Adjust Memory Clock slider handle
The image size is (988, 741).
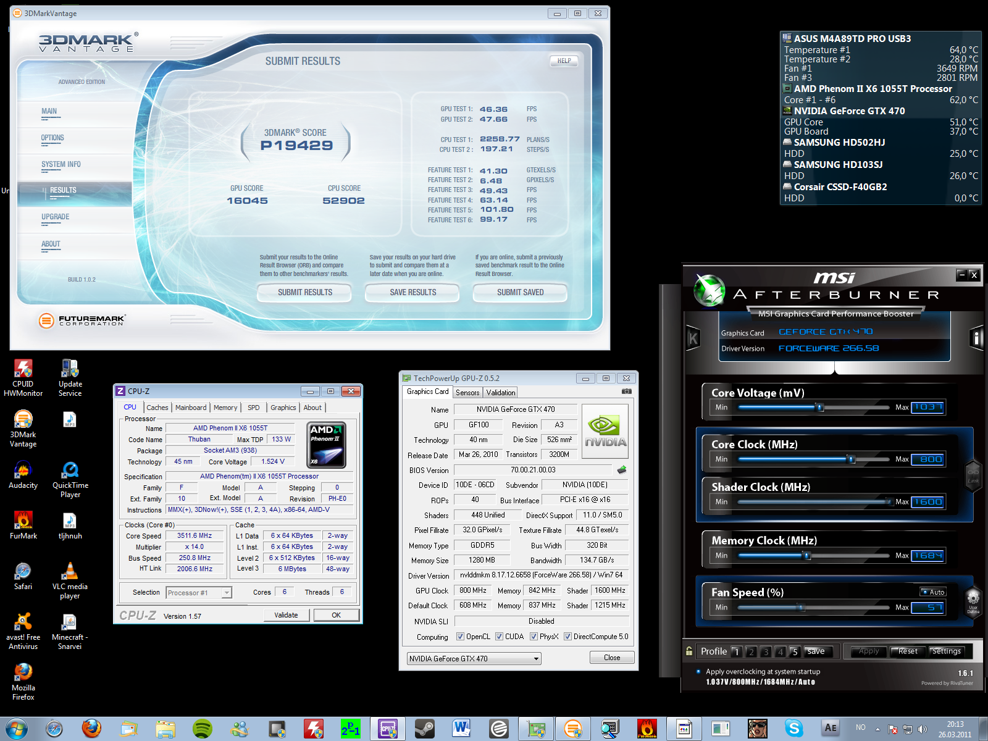coord(806,555)
